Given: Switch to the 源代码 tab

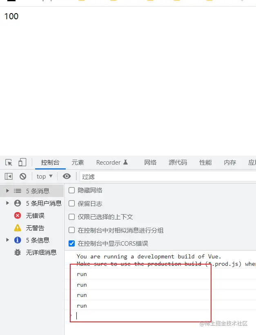Looking at the screenshot, I should click(178, 163).
